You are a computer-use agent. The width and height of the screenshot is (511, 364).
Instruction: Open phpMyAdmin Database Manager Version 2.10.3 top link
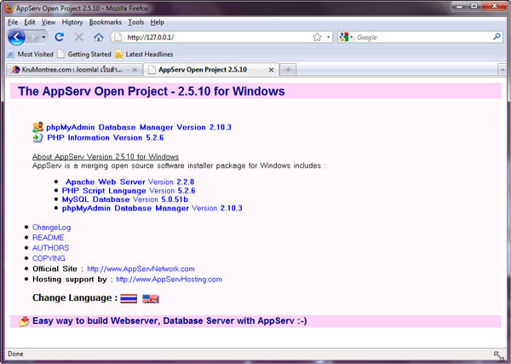(139, 127)
